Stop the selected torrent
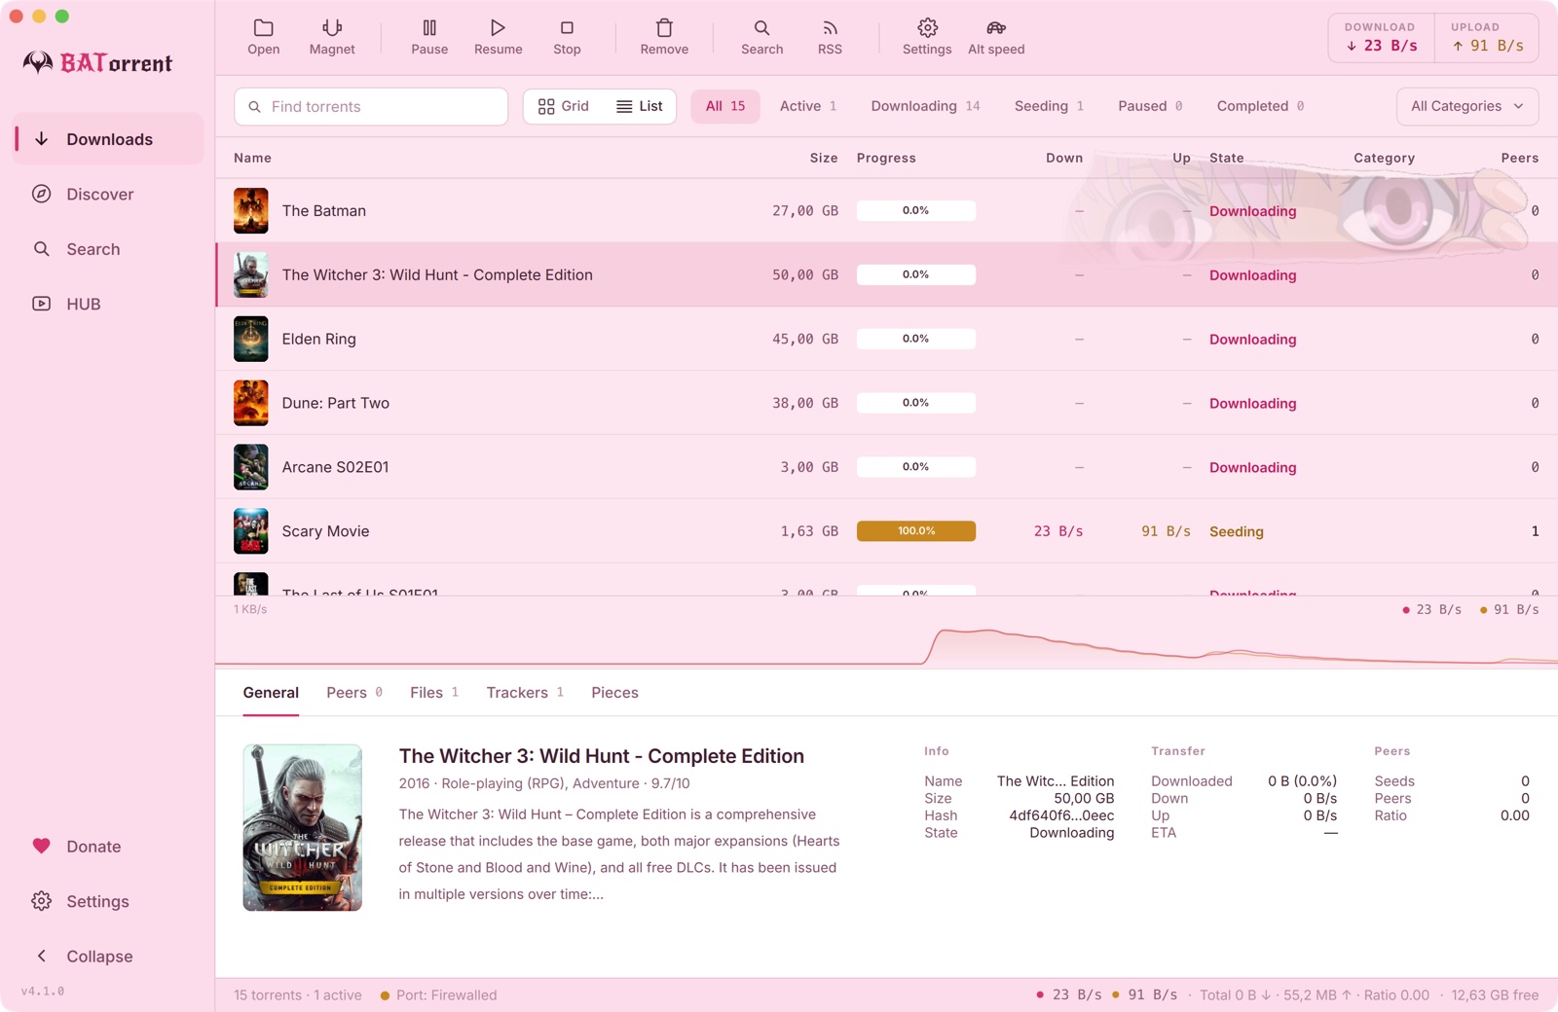Screen dimensions: 1558x1012 point(567,37)
